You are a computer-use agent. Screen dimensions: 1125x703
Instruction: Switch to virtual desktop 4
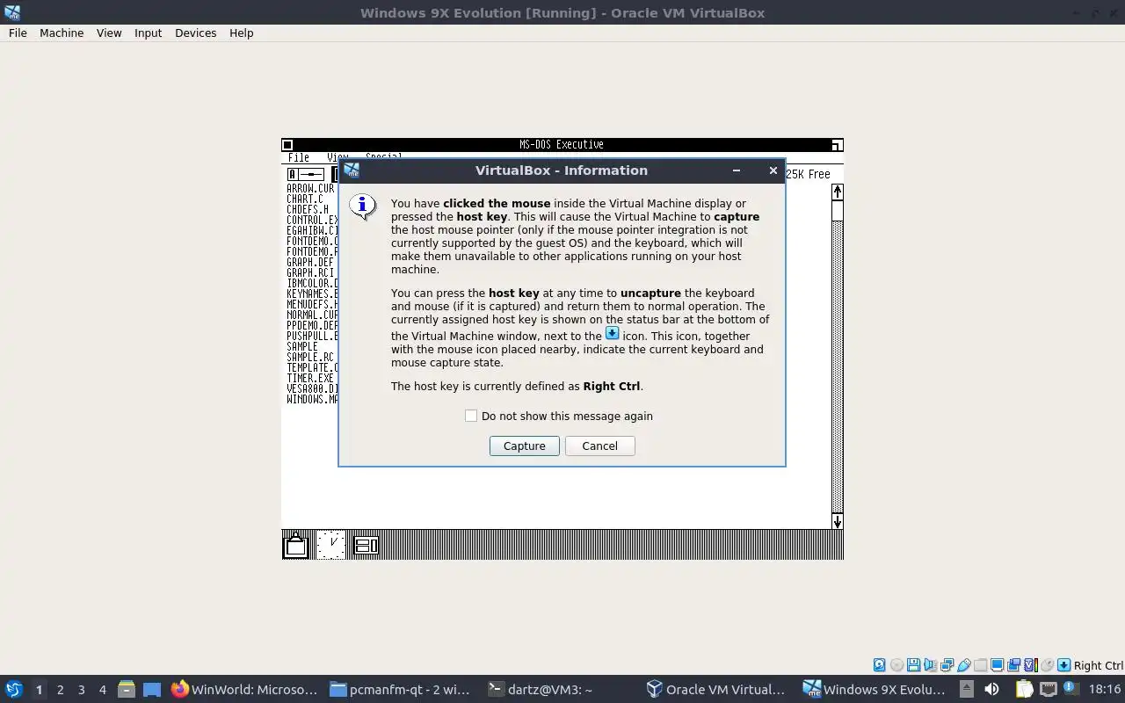(102, 690)
